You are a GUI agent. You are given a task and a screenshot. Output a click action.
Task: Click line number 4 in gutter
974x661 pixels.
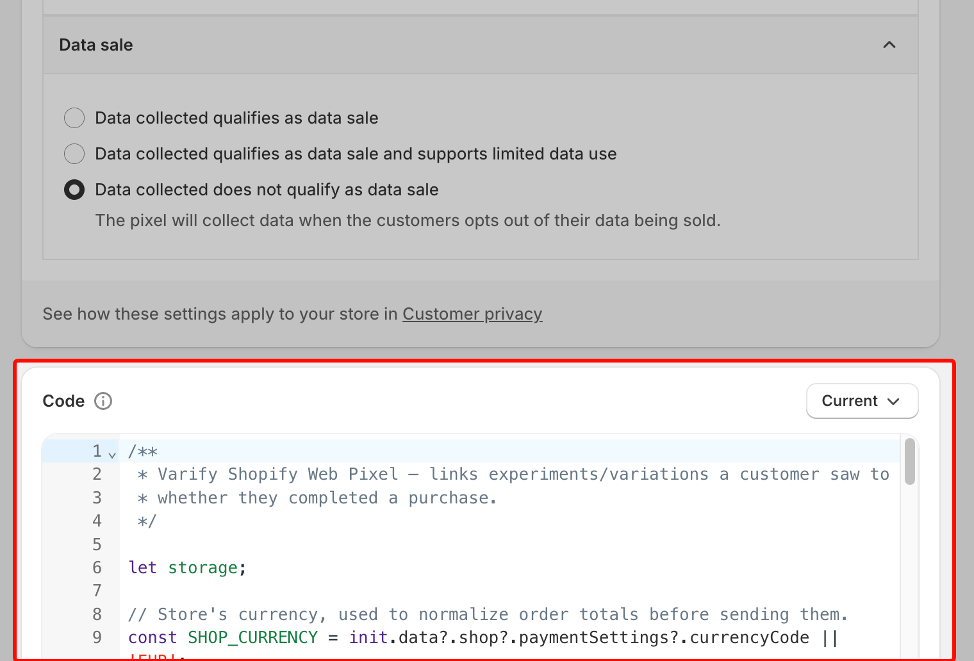point(97,521)
